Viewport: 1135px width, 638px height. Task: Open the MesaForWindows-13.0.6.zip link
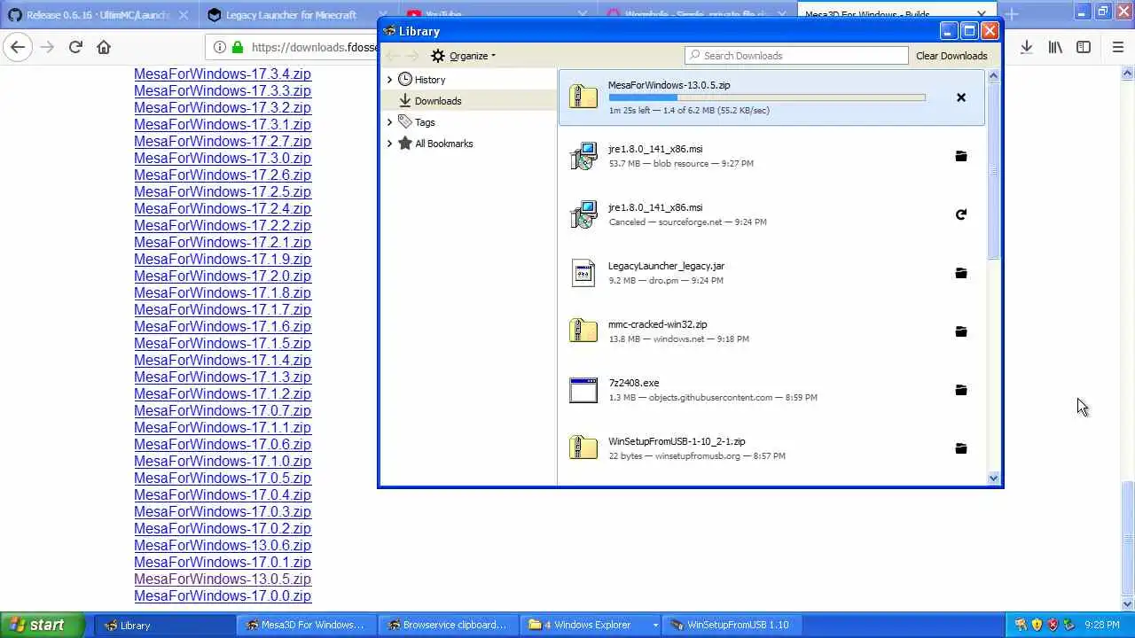(x=223, y=545)
